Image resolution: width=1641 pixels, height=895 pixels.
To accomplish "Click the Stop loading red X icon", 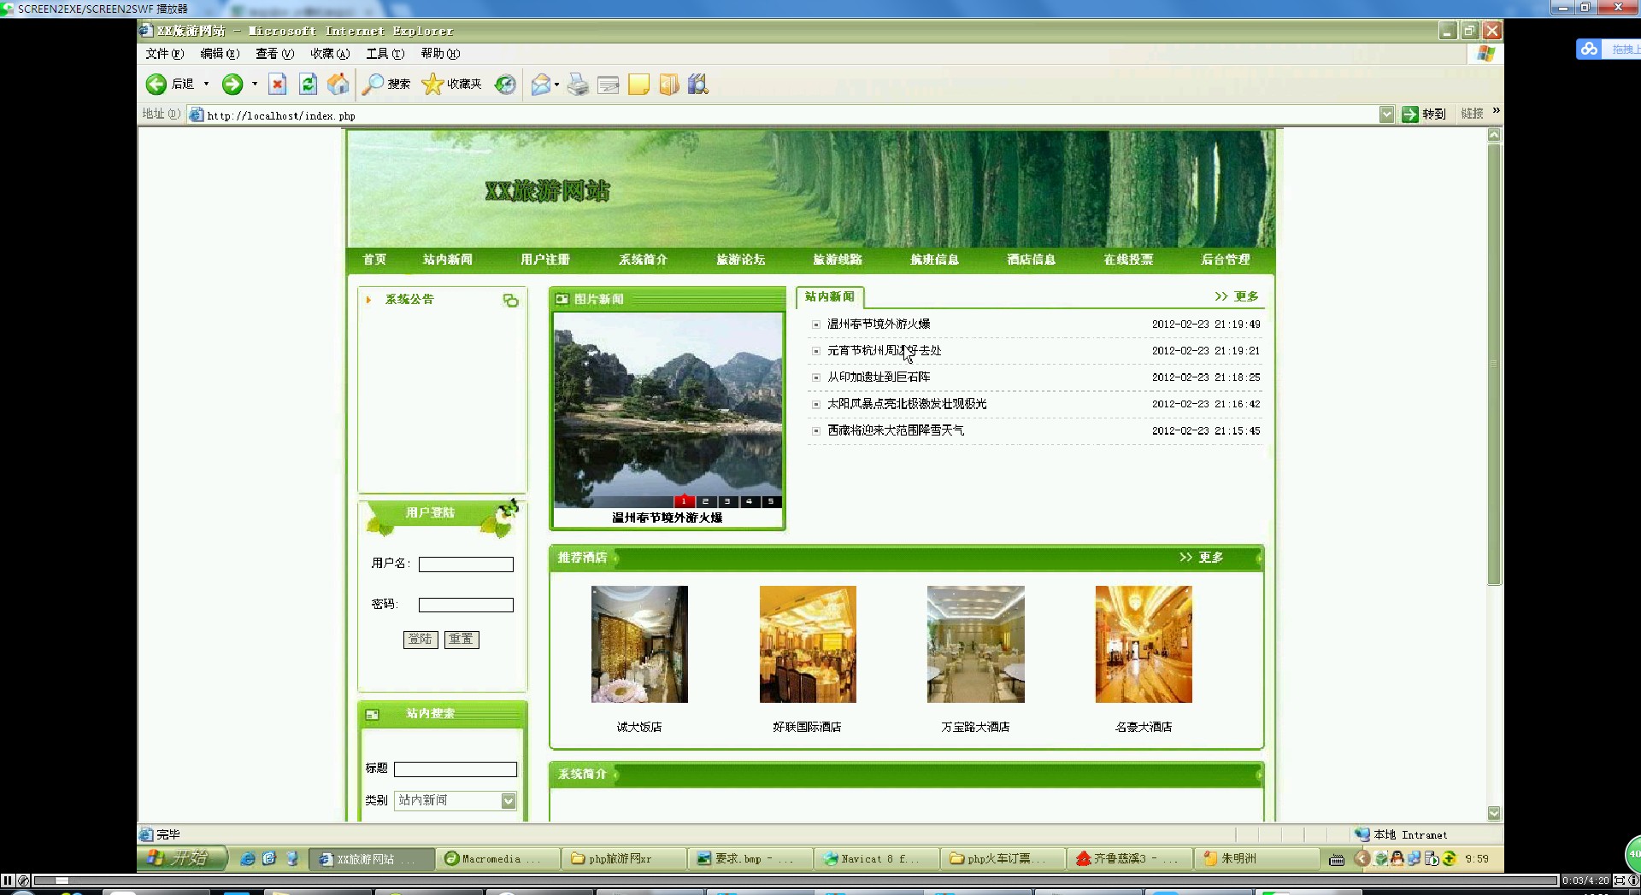I will coord(278,84).
